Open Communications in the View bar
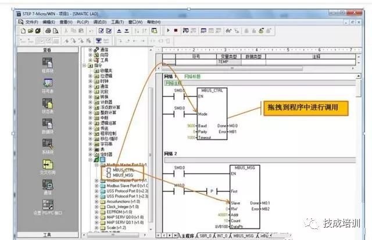Screen dimensions: 372x240 (x=48, y=187)
